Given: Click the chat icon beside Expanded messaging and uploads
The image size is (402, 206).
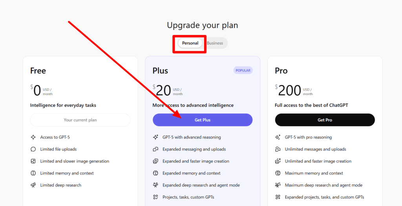Looking at the screenshot, I should [155, 149].
